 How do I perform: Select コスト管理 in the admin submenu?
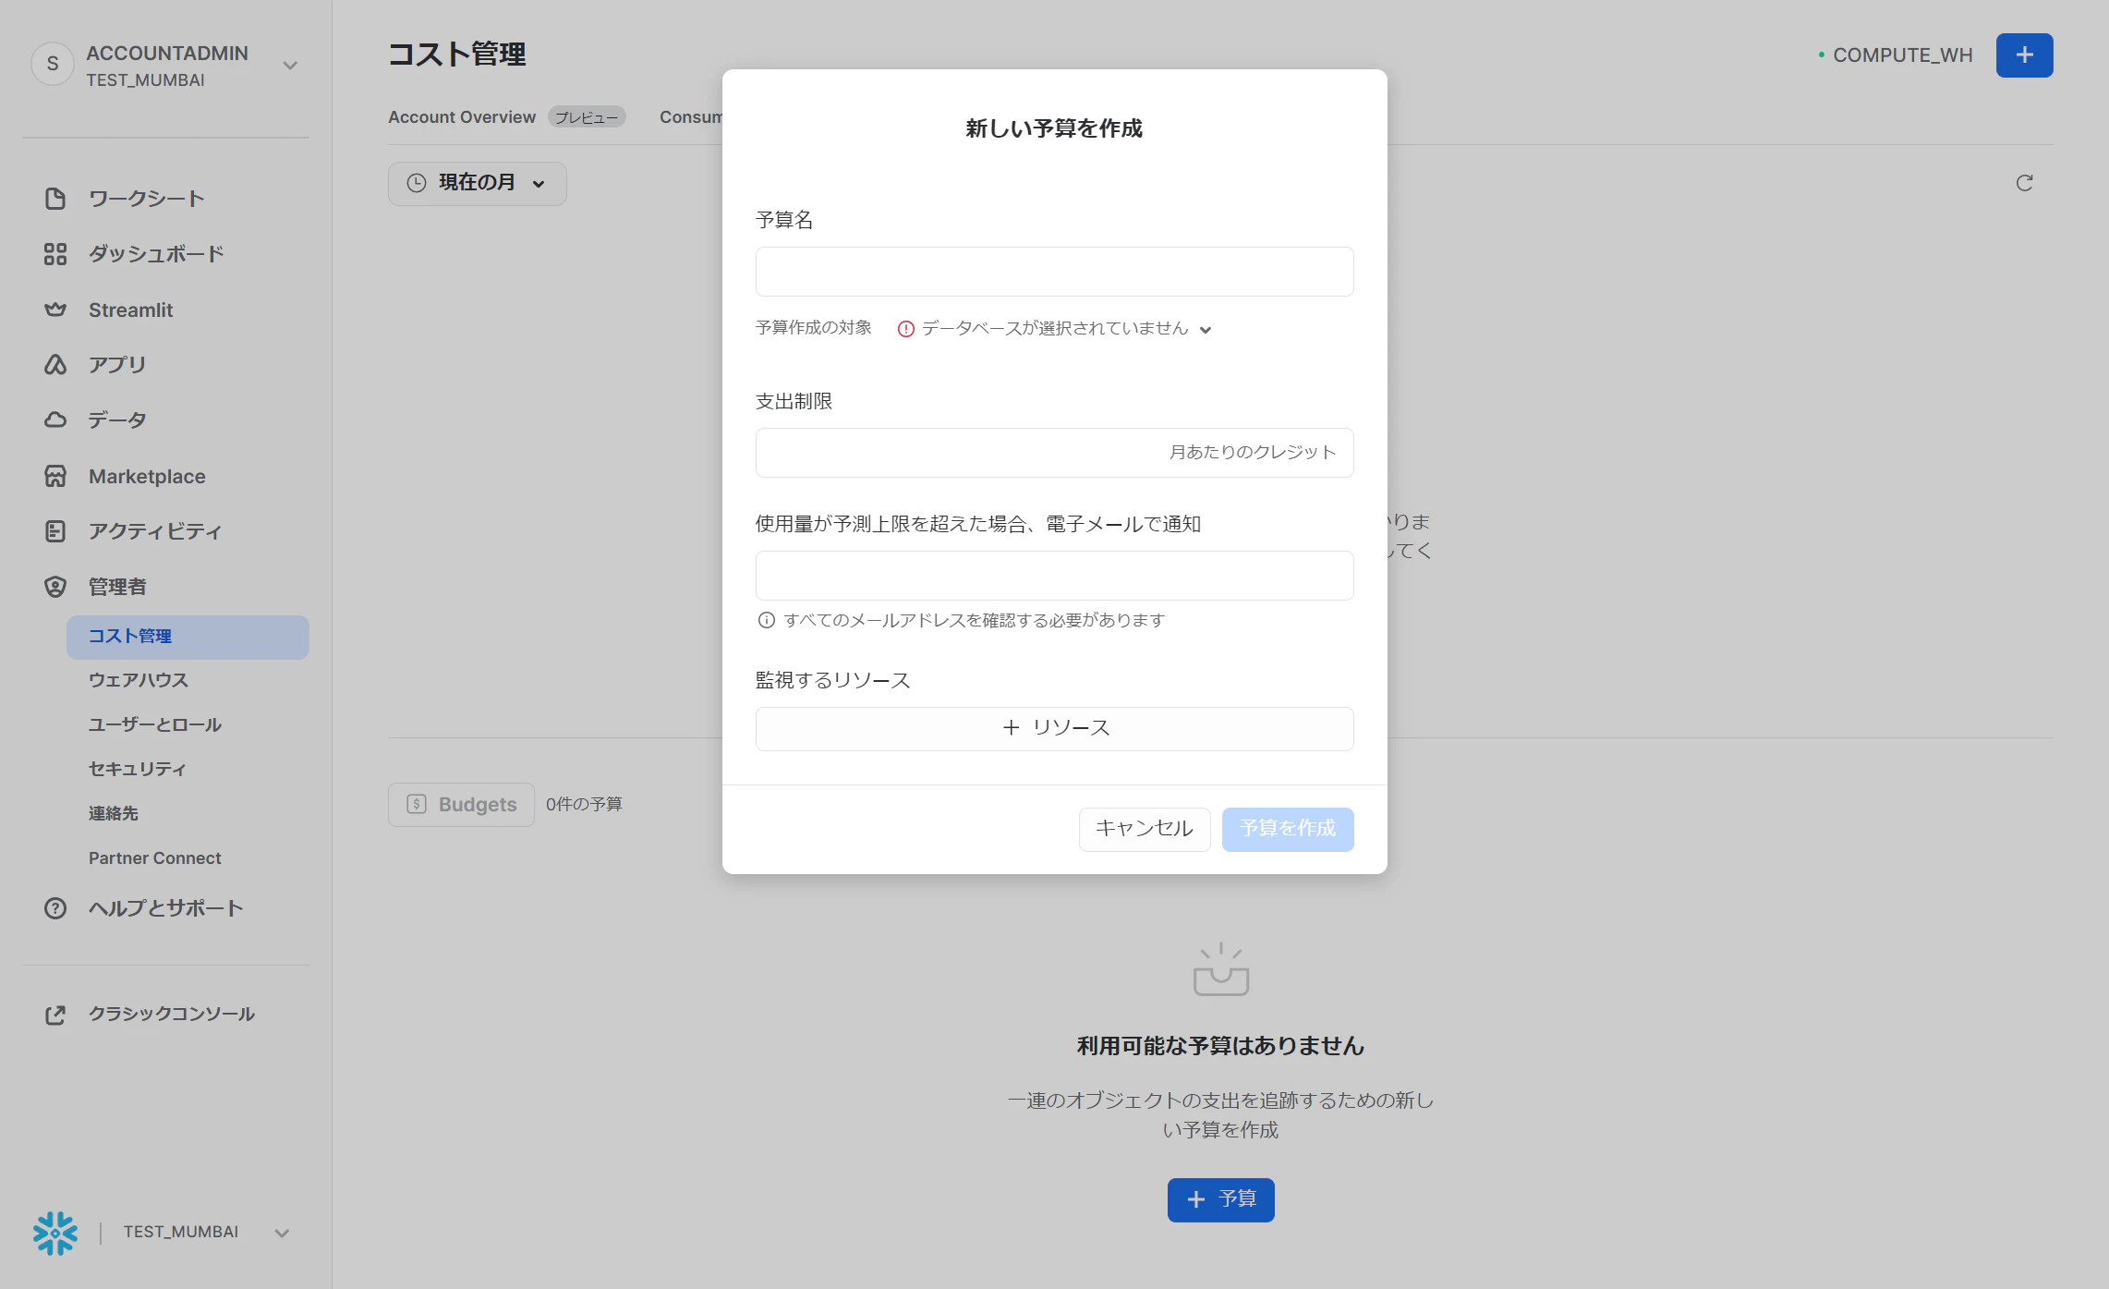pyautogui.click(x=188, y=637)
